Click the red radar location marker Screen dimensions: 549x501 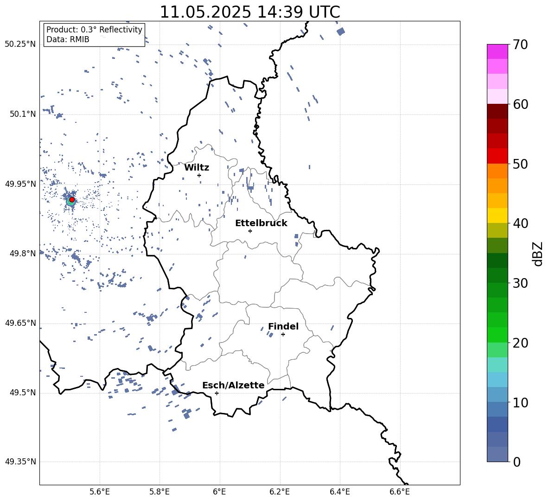(72, 200)
